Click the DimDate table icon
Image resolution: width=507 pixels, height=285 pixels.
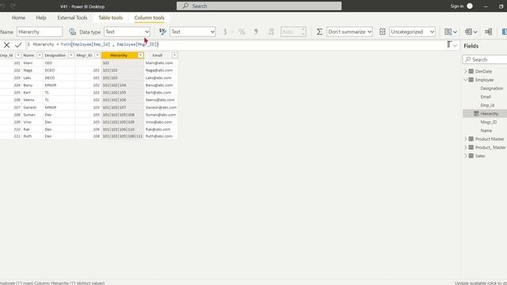(x=471, y=71)
